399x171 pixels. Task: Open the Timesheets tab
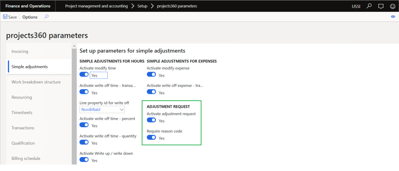pos(22,113)
